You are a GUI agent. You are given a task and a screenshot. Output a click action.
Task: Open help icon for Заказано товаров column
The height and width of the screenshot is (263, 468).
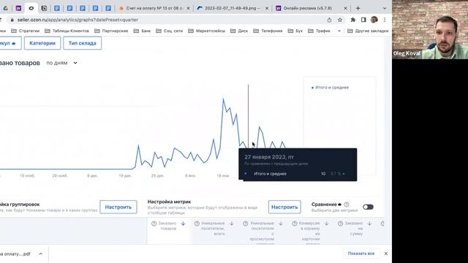154,224
